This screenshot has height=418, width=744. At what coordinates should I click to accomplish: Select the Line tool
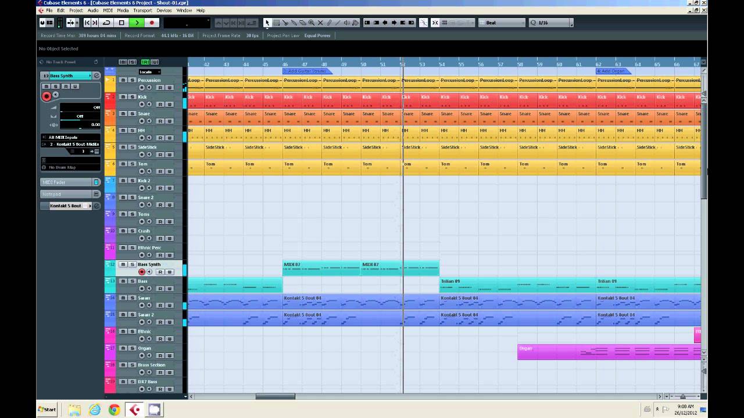[x=338, y=23]
